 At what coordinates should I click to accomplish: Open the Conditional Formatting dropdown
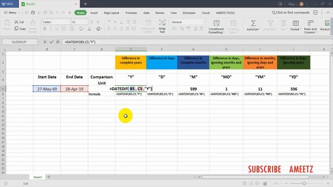(216, 26)
